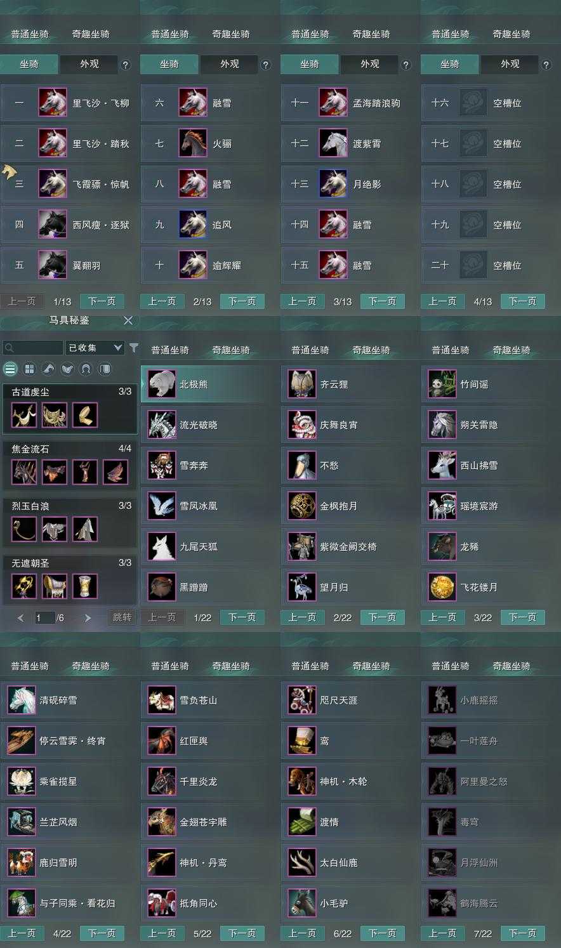
Task: Open 普通坐骑 tab above 清砚碎雪 list
Action: point(30,666)
